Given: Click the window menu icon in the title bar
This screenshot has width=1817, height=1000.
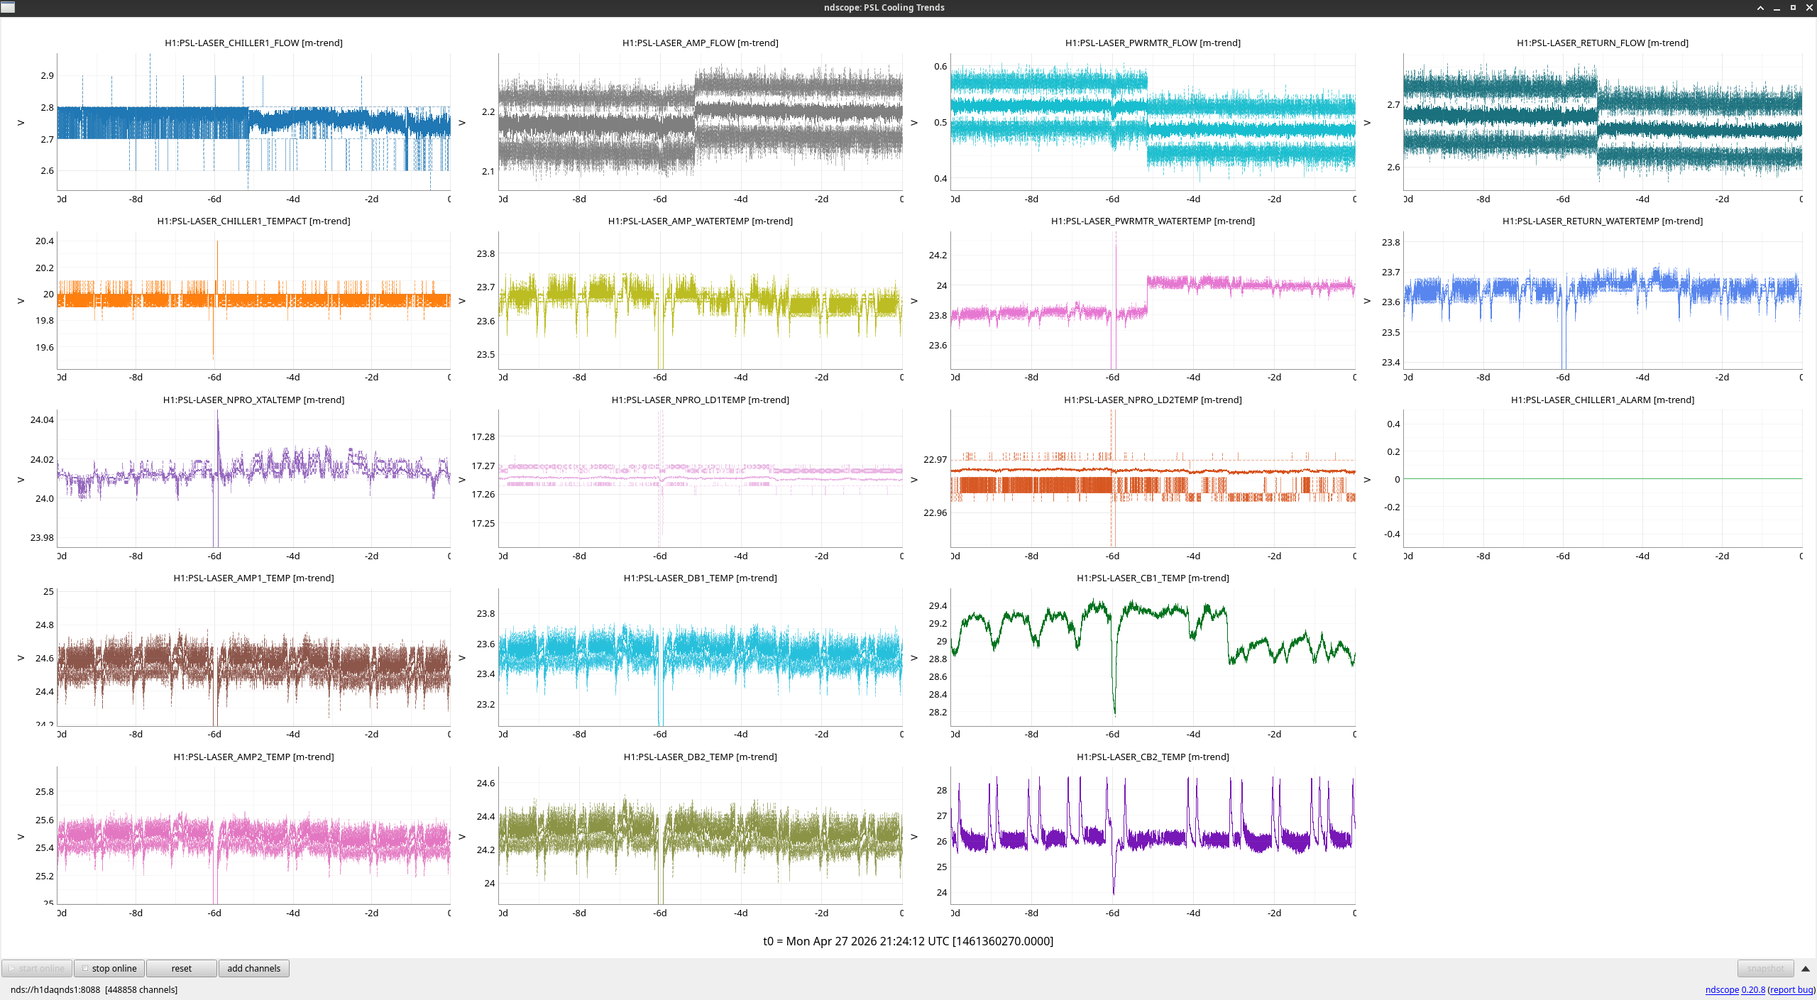Looking at the screenshot, I should coord(8,7).
